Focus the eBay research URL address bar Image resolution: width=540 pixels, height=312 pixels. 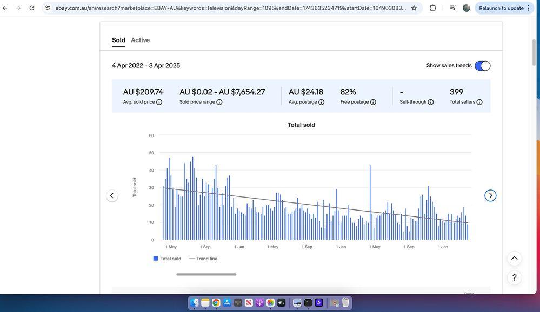230,8
